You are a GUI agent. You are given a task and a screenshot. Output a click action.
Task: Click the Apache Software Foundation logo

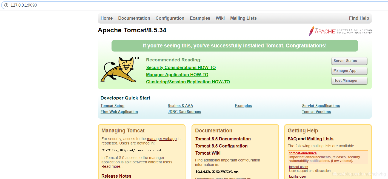coord(340,32)
